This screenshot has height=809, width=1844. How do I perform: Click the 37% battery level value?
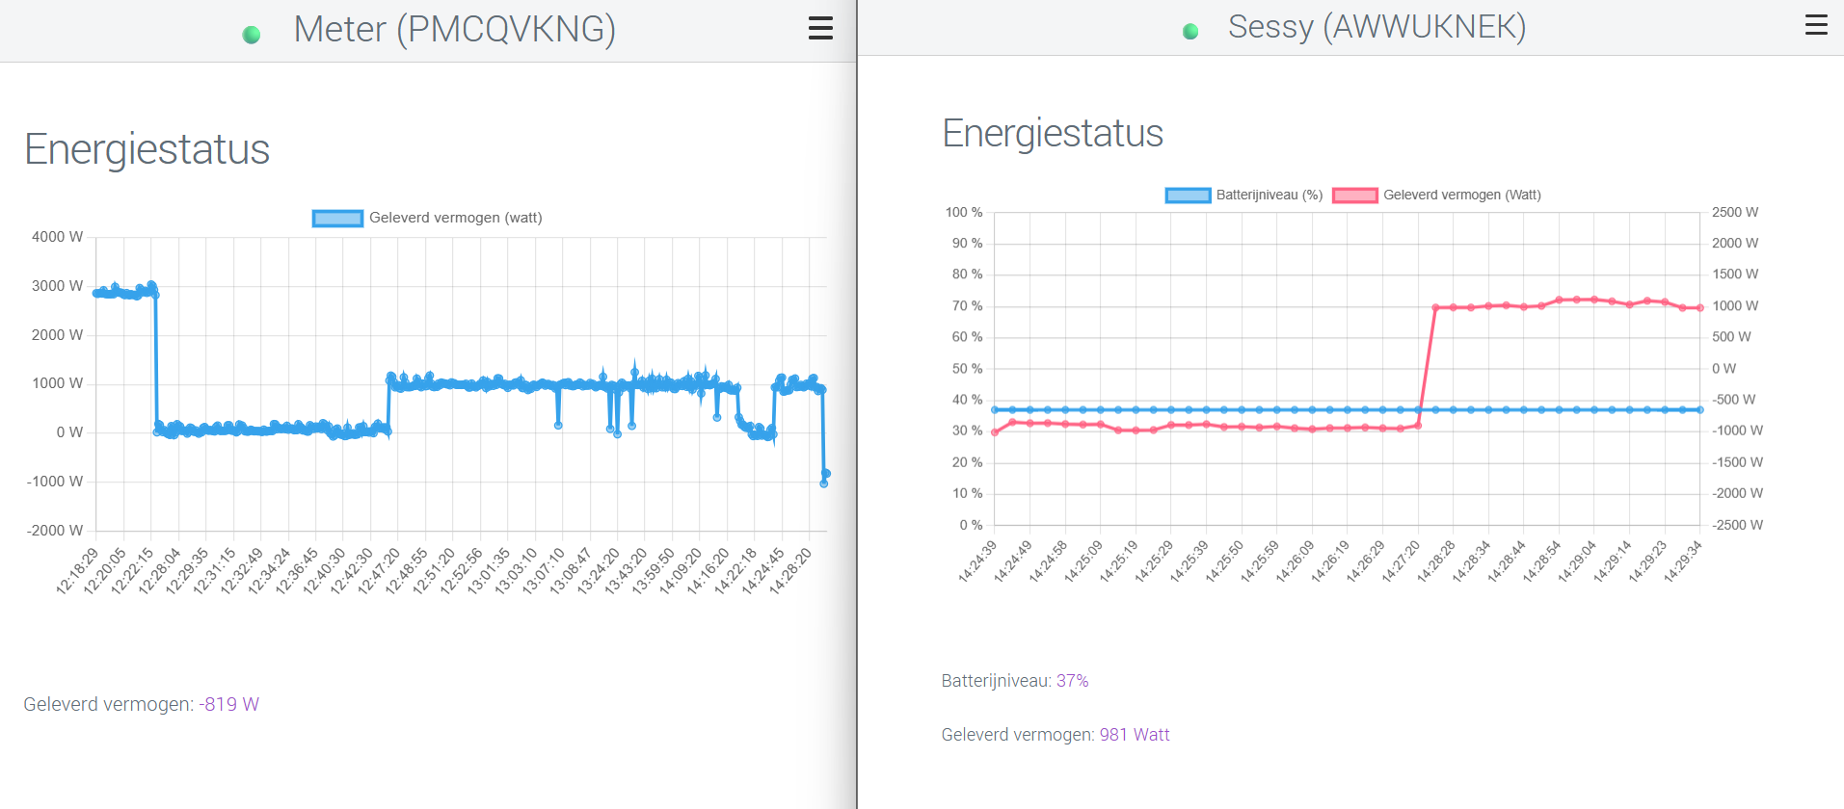[1072, 681]
